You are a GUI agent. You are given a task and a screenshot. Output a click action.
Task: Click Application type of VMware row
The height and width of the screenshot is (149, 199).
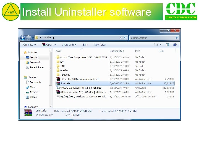click(x=140, y=88)
